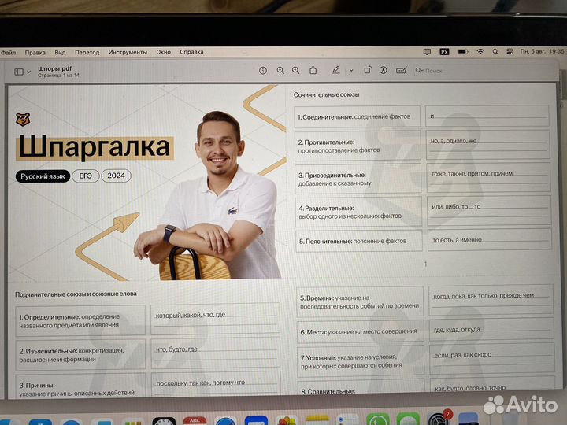
Task: Open the Вид menu
Action: [x=60, y=53]
